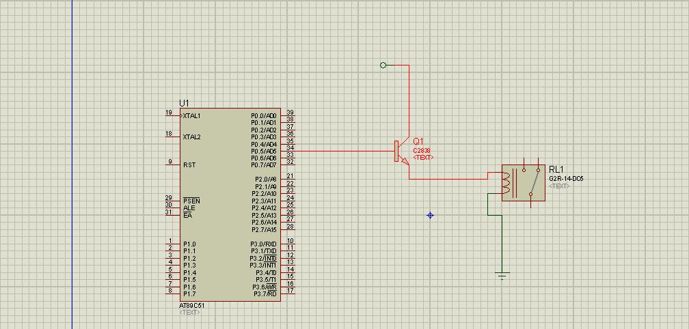
Task: Select the red wire from pin 34 to Q1
Action: (342, 152)
